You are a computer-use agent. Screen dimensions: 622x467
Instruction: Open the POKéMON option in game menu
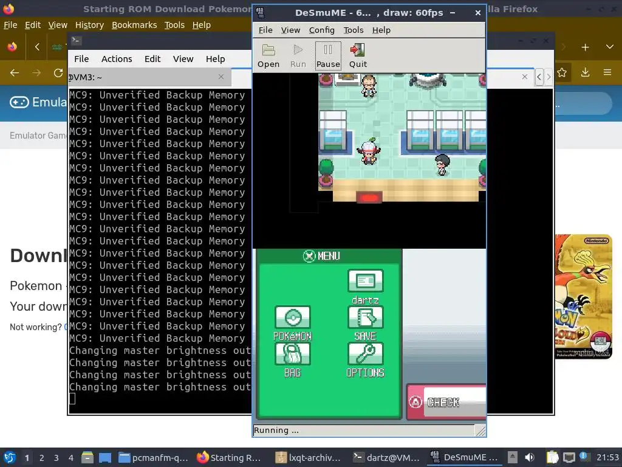coord(292,323)
